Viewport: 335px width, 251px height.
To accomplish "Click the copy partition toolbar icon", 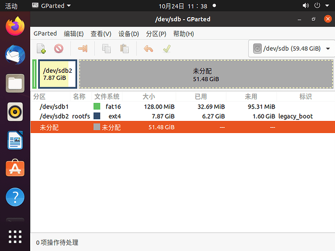I will point(107,49).
